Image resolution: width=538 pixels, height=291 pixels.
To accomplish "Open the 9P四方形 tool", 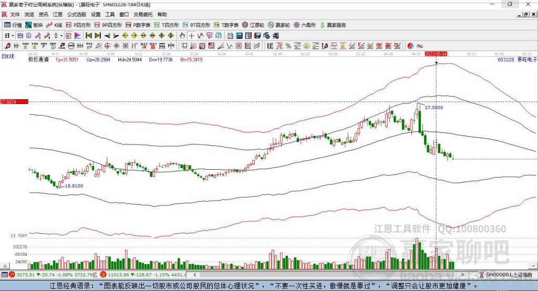I will pos(108,25).
